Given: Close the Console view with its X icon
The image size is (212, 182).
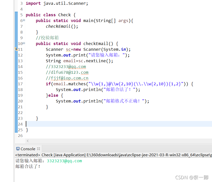Looking at the screenshot, I should tap(39, 149).
